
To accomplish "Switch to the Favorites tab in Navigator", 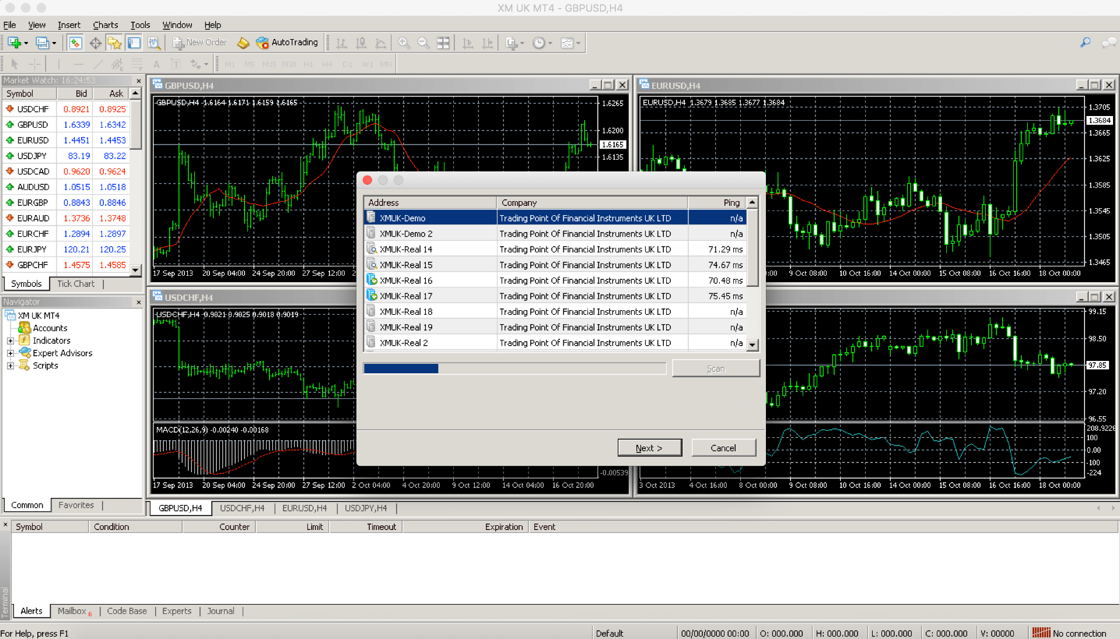I will point(76,505).
